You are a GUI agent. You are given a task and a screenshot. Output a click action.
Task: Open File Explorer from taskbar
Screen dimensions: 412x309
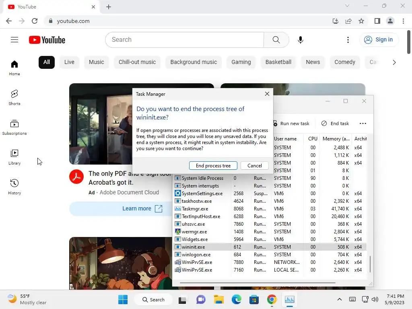point(218,299)
